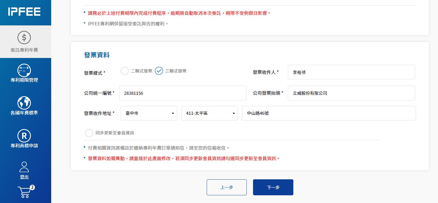438x203 pixels.
Task: Click the user logout person icon
Action: point(24,167)
